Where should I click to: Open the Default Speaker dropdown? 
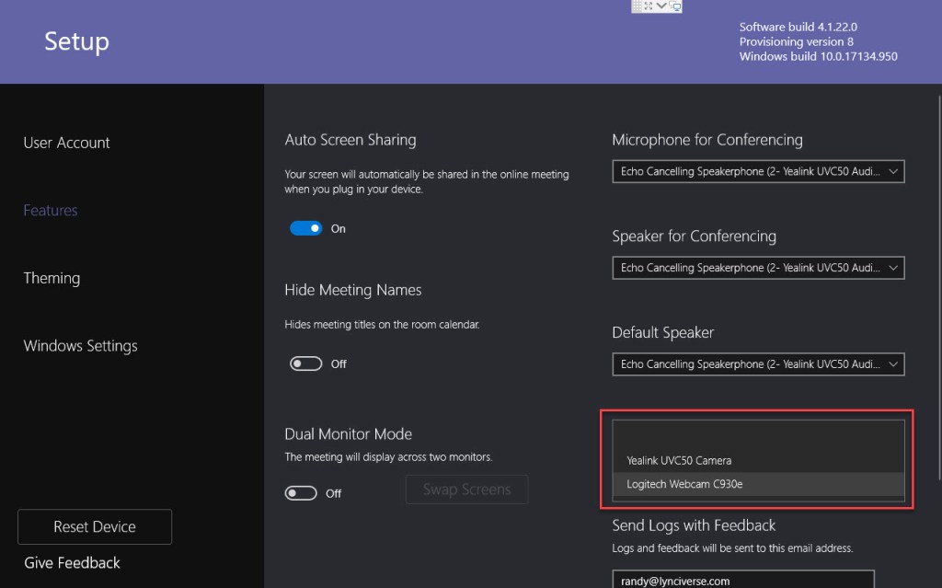[x=758, y=363]
